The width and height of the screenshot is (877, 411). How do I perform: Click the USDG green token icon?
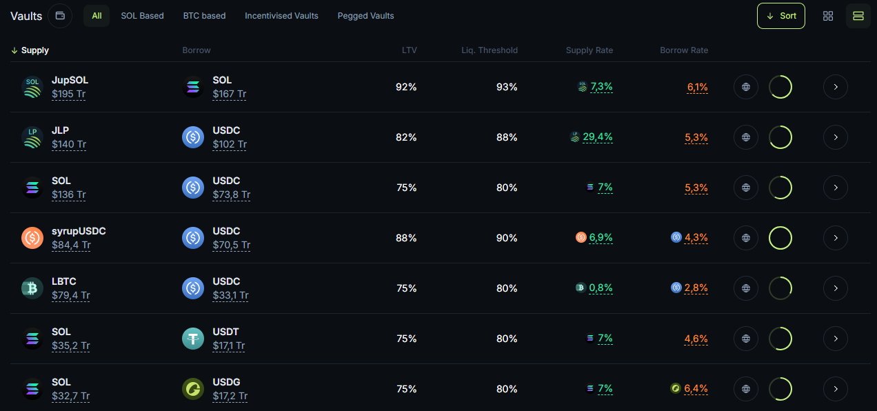192,388
